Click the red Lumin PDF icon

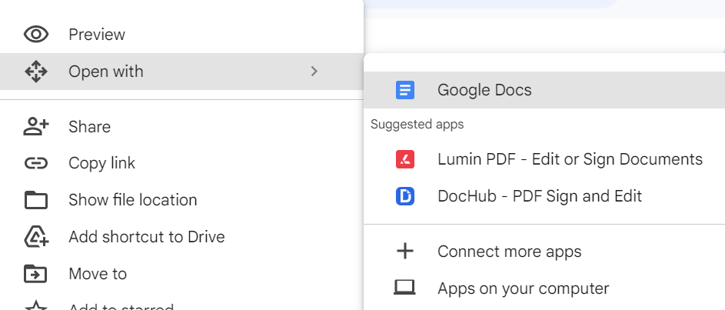click(405, 159)
